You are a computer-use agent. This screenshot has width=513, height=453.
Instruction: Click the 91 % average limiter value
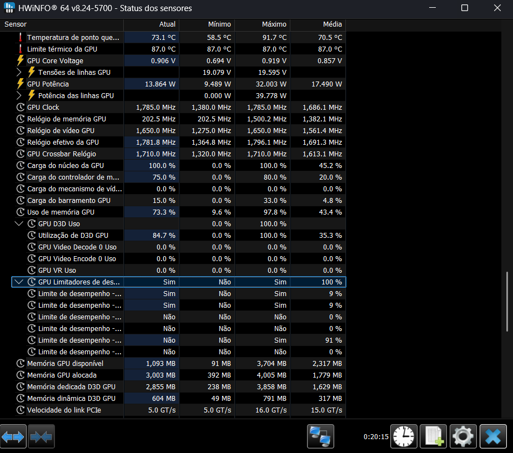[333, 340]
